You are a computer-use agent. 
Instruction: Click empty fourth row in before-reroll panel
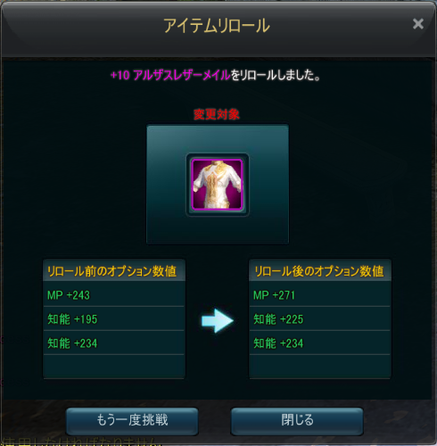click(114, 366)
